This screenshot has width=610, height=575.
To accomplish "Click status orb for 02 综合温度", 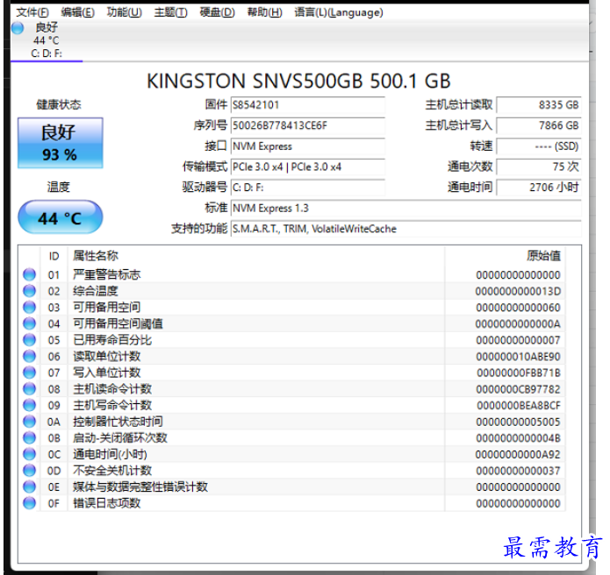I will click(29, 291).
